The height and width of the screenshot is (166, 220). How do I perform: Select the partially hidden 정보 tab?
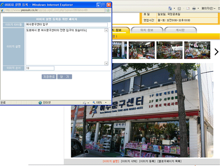click(x=121, y=30)
